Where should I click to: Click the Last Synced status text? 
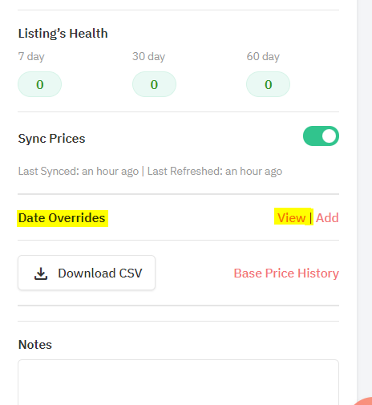click(x=79, y=171)
